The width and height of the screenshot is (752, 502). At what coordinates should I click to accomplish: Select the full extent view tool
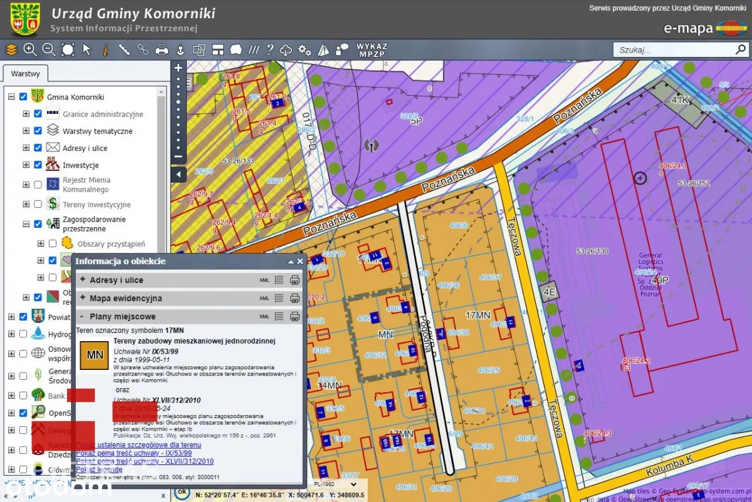[68, 49]
